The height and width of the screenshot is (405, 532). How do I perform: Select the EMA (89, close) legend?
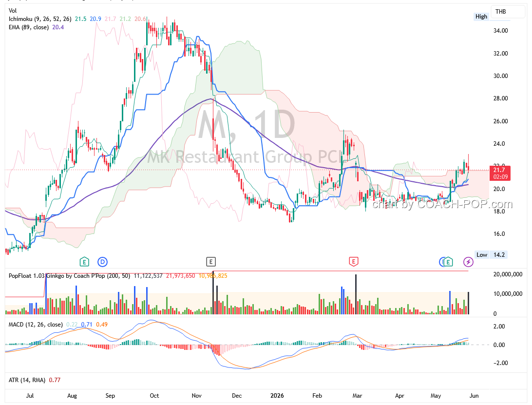pyautogui.click(x=28, y=27)
